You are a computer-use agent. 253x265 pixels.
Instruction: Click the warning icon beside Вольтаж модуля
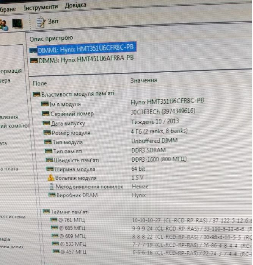tap(50, 178)
